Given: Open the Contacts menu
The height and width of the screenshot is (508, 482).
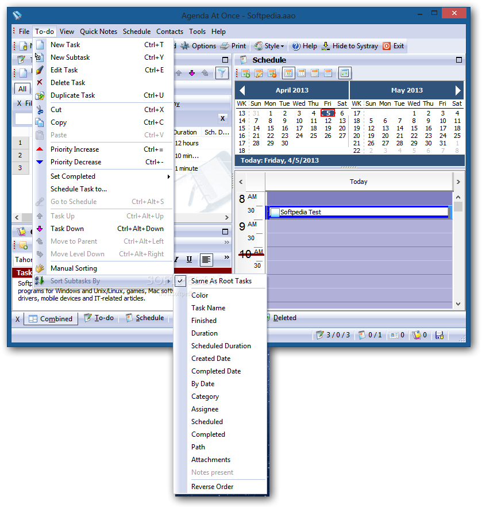Looking at the screenshot, I should point(169,32).
